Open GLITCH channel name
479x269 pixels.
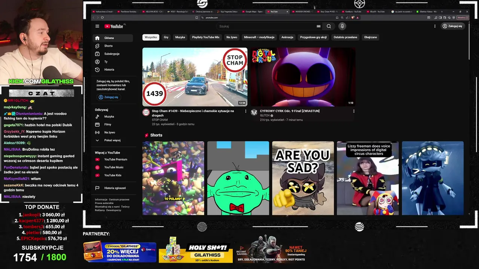[265, 115]
